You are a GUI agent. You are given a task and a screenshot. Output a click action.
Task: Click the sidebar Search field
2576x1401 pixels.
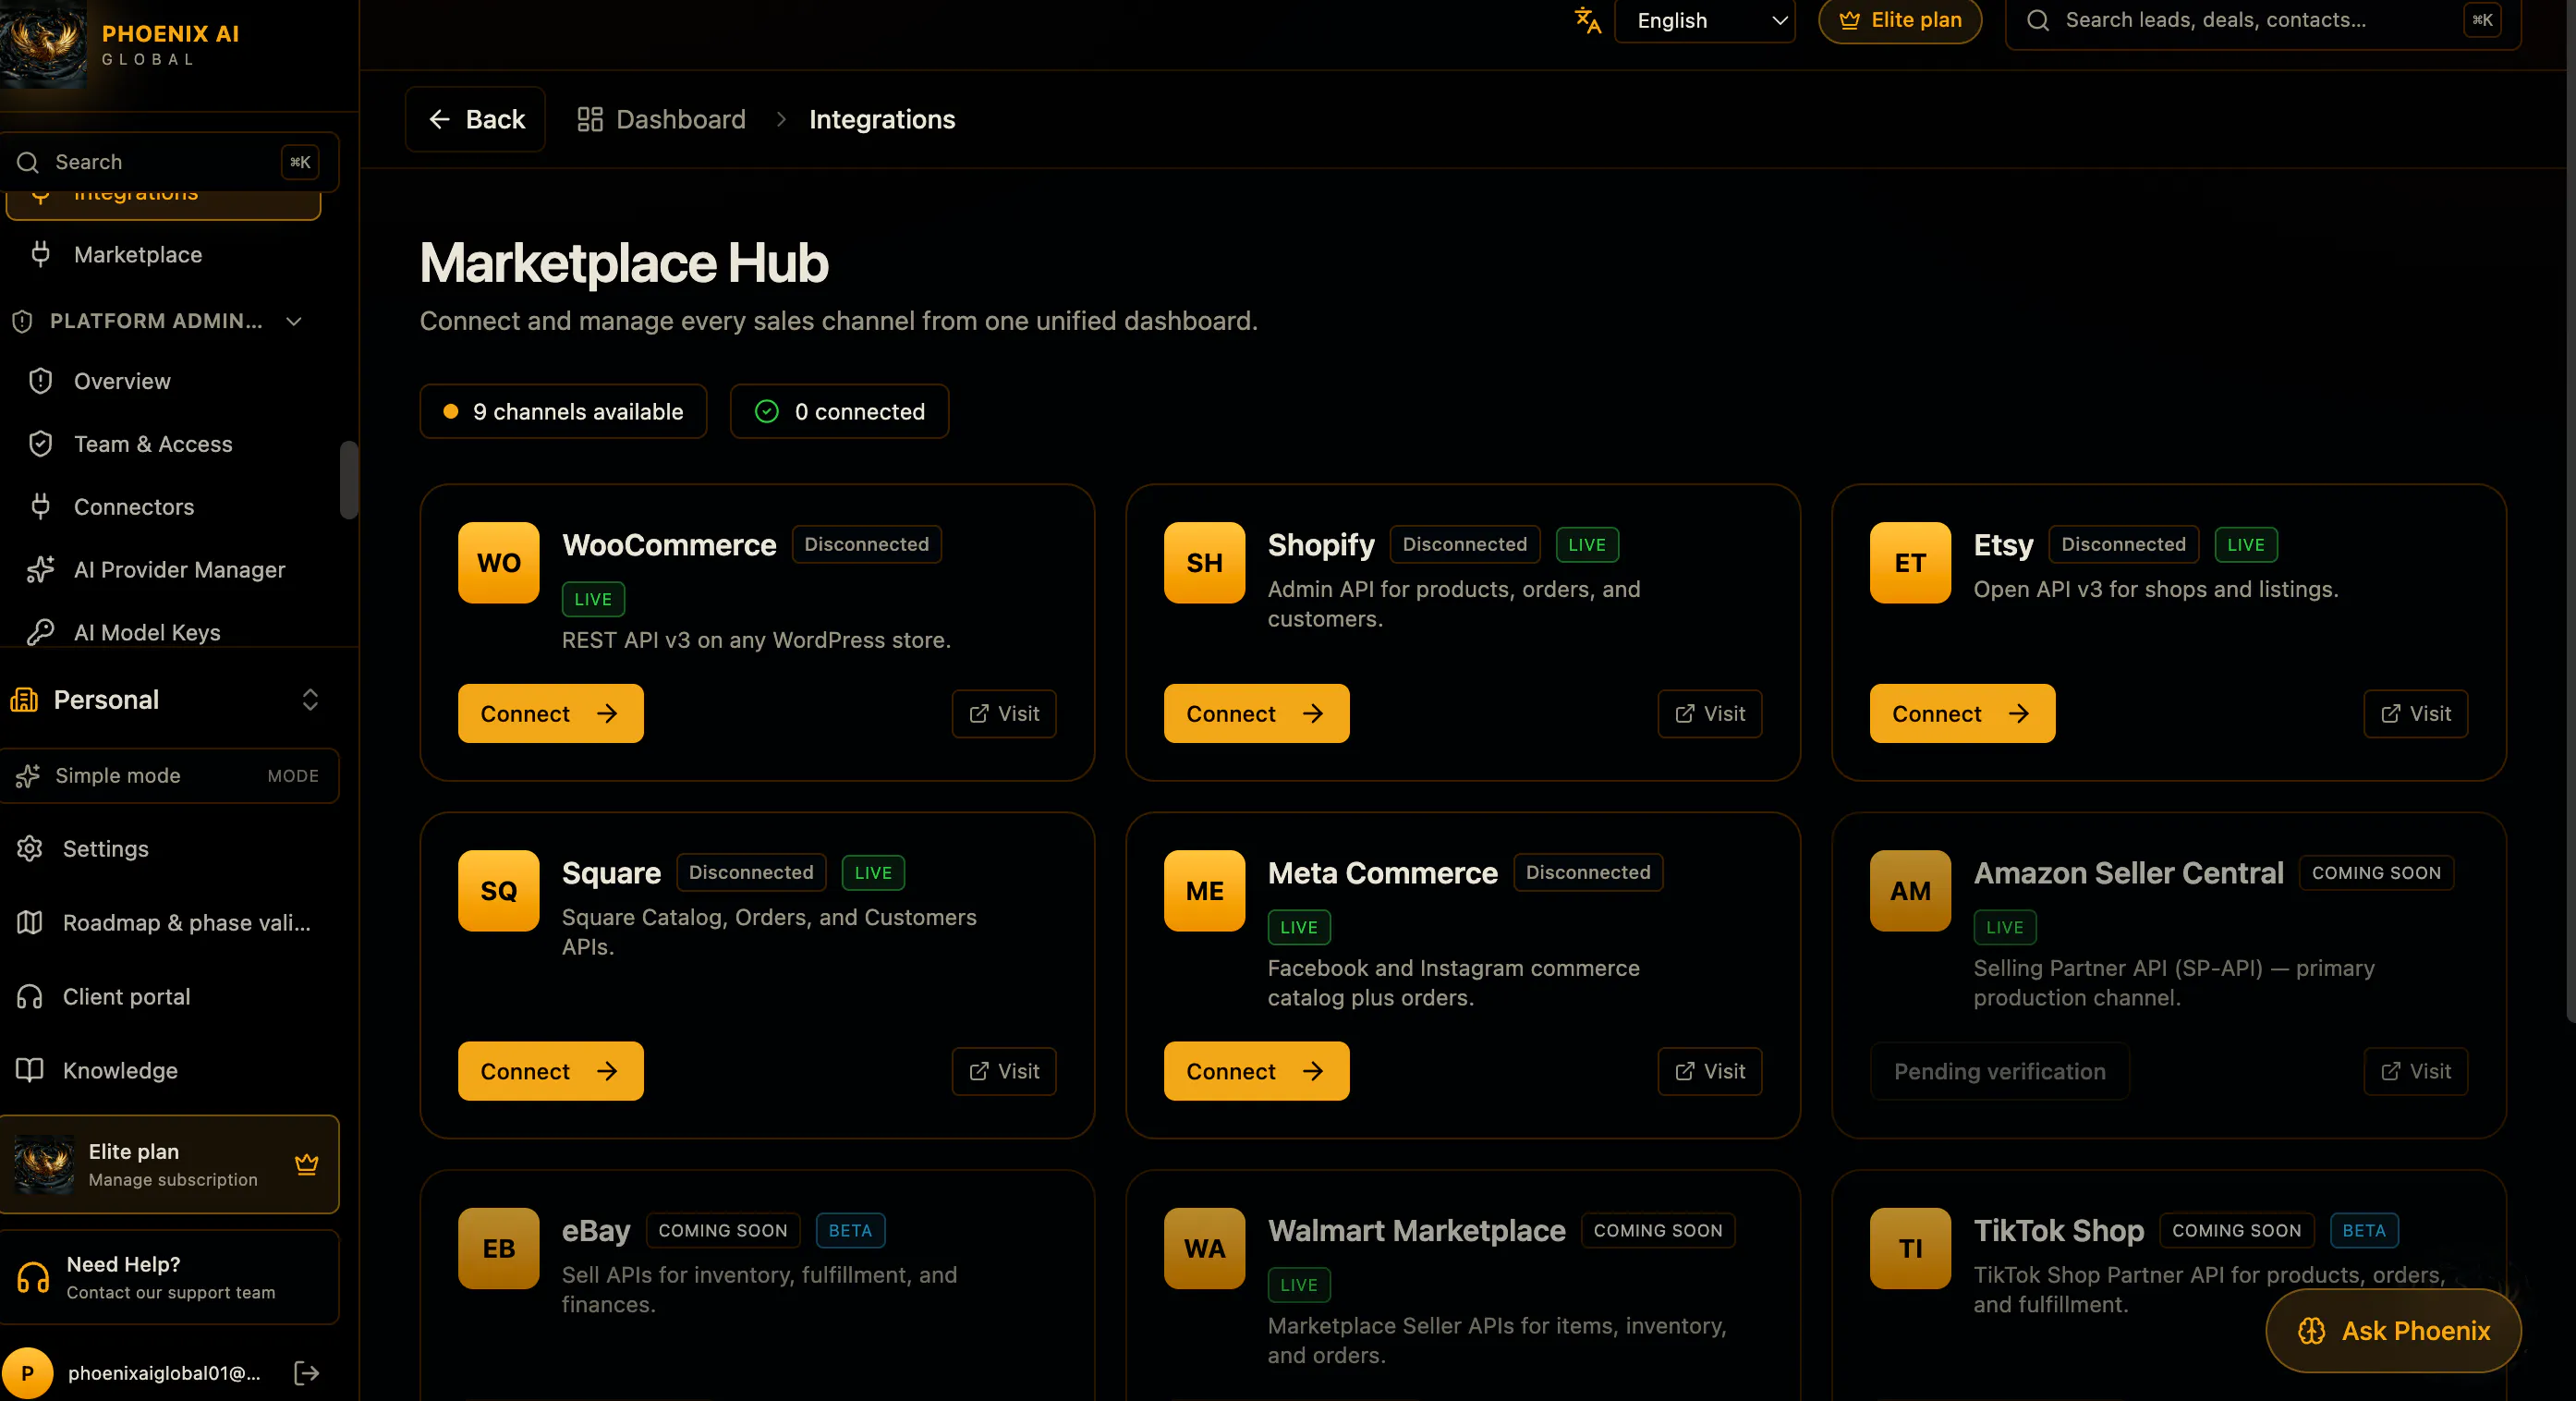coord(169,162)
